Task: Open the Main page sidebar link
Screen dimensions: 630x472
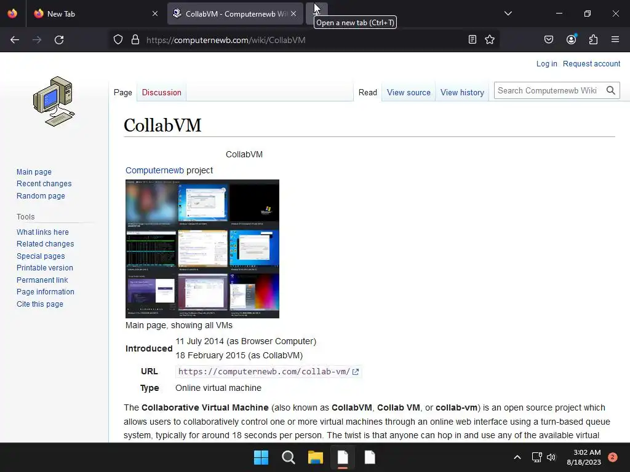Action: 34,172
